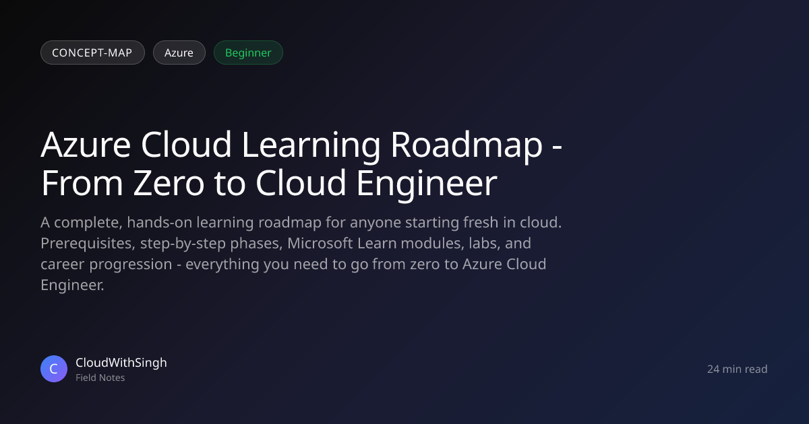This screenshot has height=424, width=809.
Task: Click the Field Notes subtitle
Action: pyautogui.click(x=100, y=378)
